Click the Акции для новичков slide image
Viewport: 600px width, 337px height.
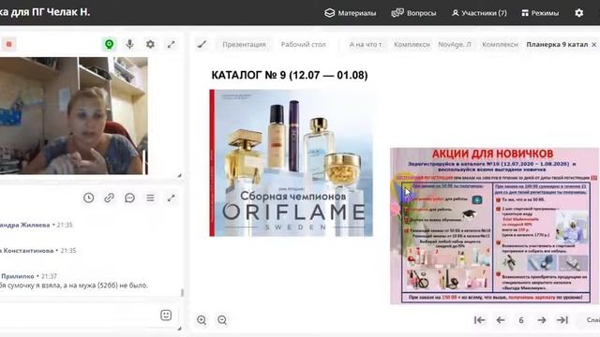(x=494, y=226)
